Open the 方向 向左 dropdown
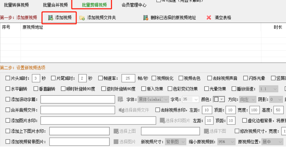Viewport: 286px width, 147px height. pos(248,99)
